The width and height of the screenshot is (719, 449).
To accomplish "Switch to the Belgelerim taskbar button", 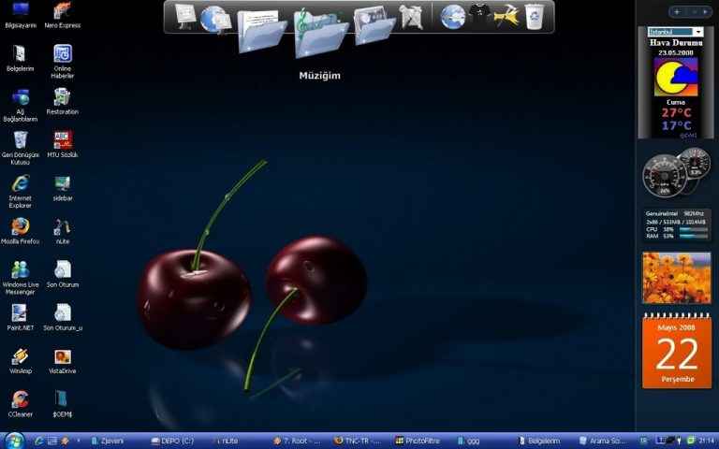I will [x=543, y=440].
